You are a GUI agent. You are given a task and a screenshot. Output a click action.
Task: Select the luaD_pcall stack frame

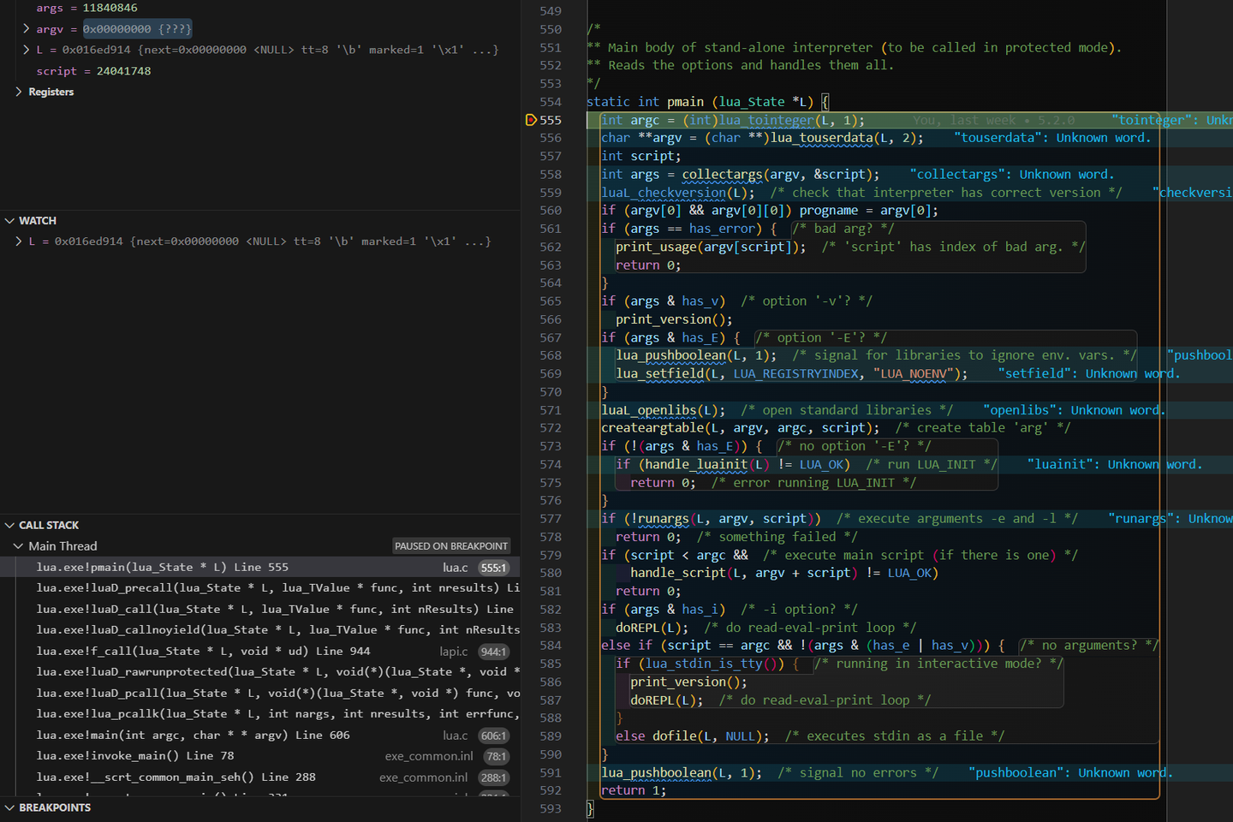coord(260,693)
